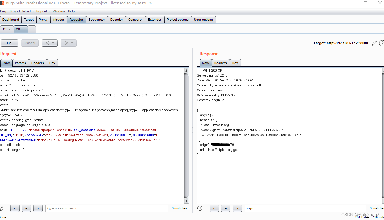Switch to the Sequencer tab
The image size is (384, 220).
point(97,20)
